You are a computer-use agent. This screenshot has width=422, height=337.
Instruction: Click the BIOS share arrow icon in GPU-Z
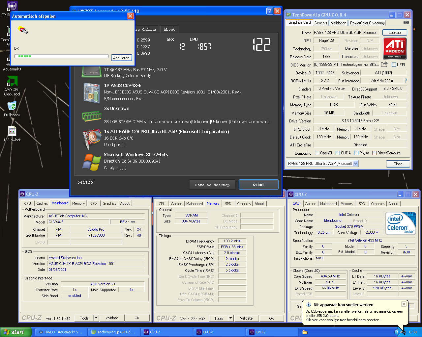click(384, 65)
